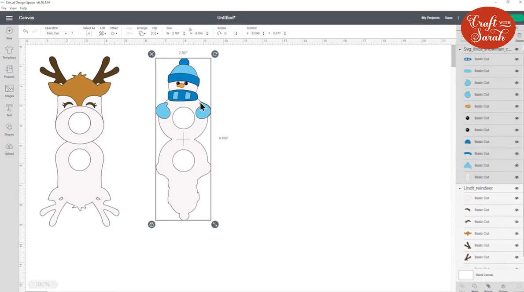Click the Attach tool
The height and width of the screenshot is (292, 524).
[488, 288]
